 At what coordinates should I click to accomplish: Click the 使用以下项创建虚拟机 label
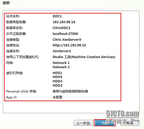click(x=23, y=57)
